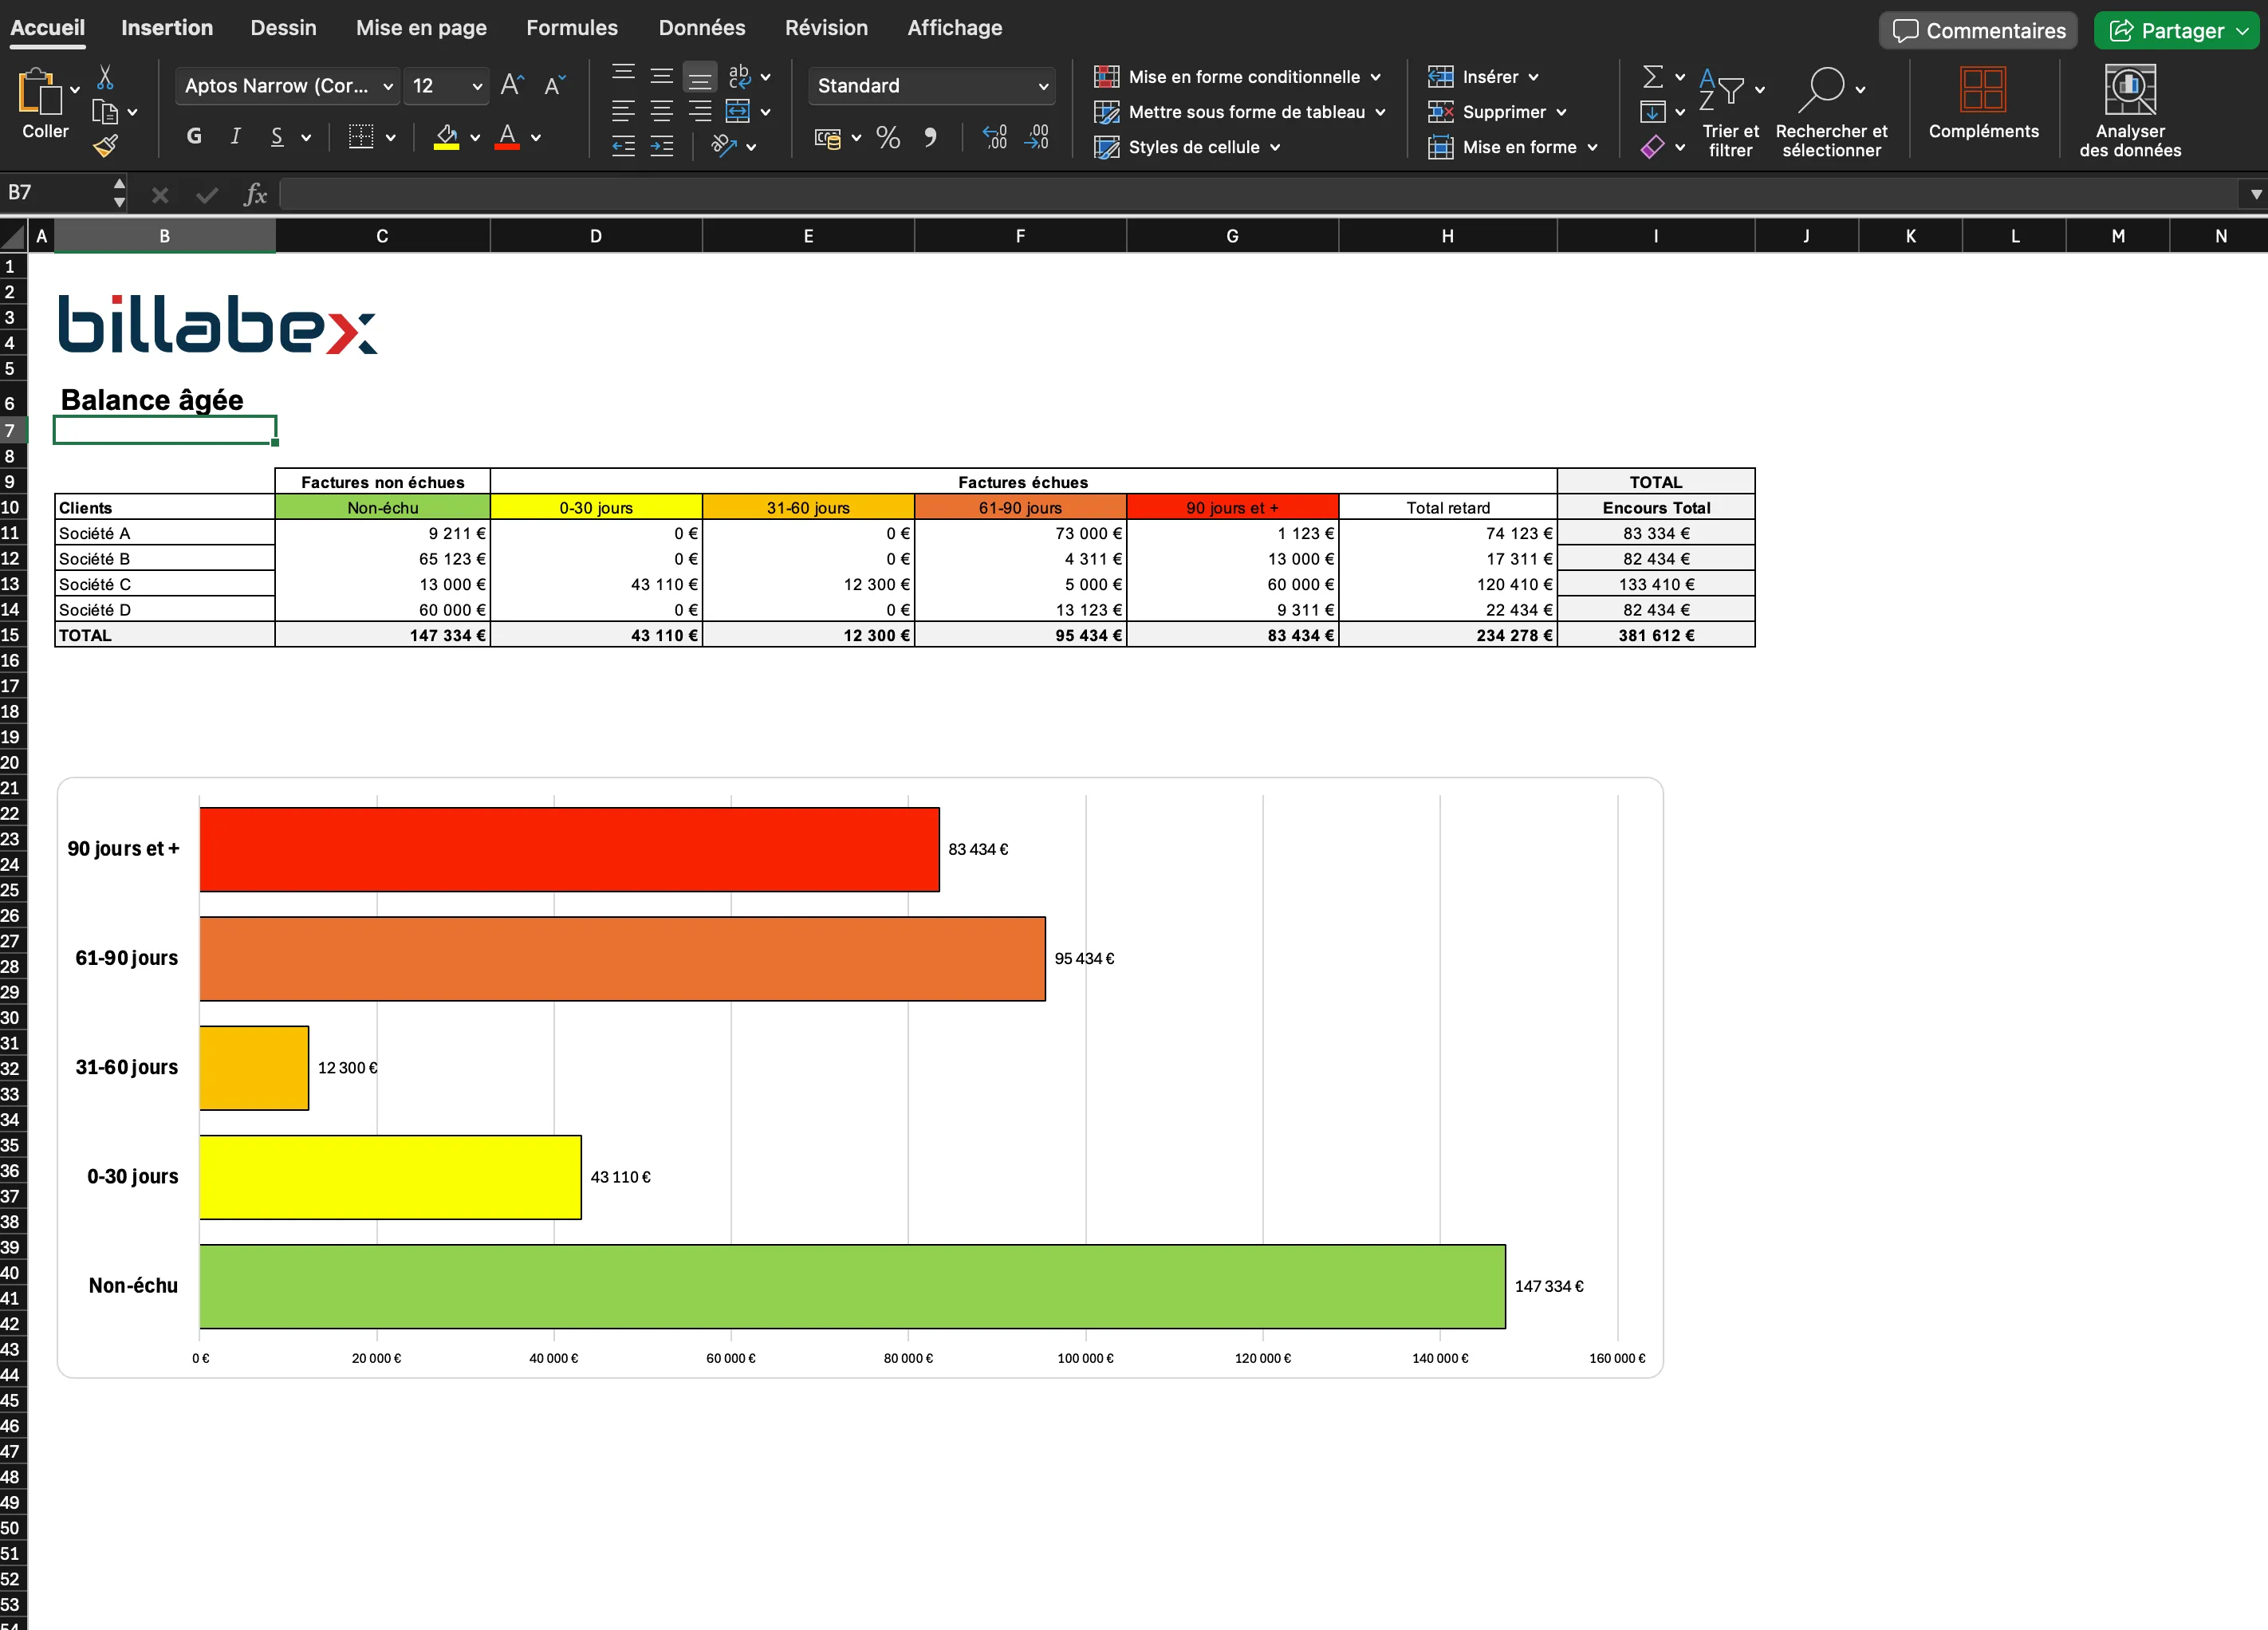Apply Reproduire la mise en forme painter
Viewport: 2268px width, 1630px height.
click(104, 146)
